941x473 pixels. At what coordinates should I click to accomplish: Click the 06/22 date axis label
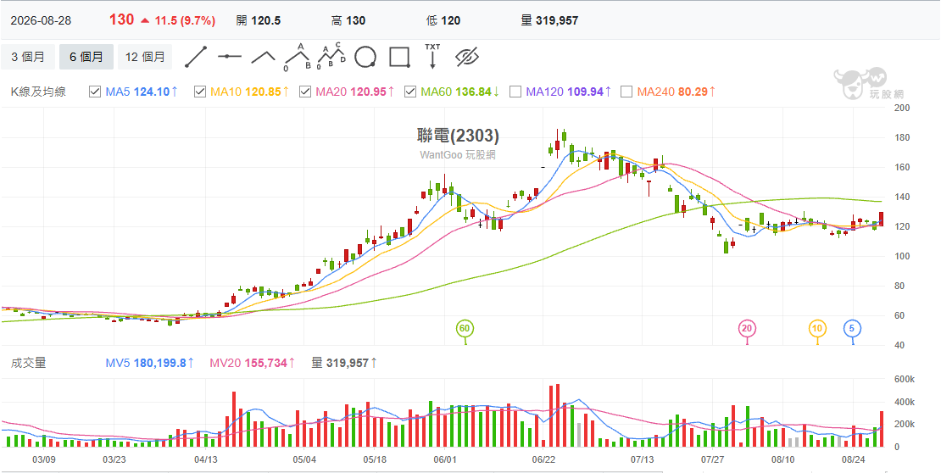click(543, 460)
